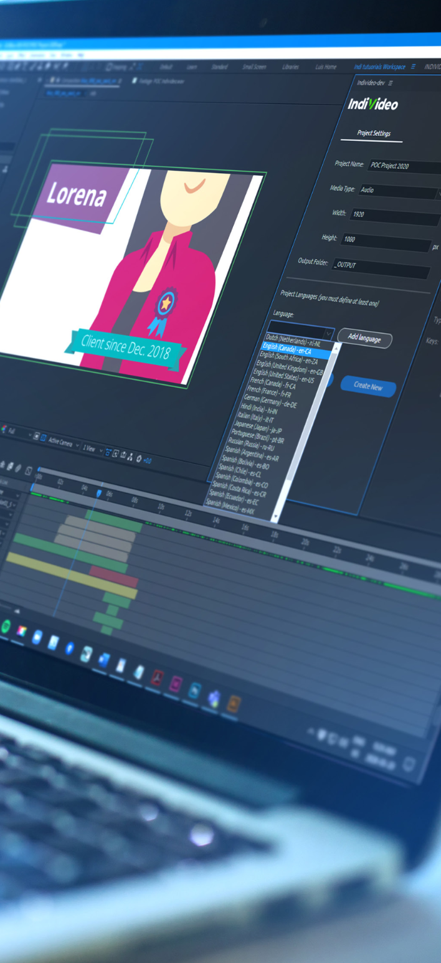
Task: Switch to the Libraries workspace
Action: point(290,67)
